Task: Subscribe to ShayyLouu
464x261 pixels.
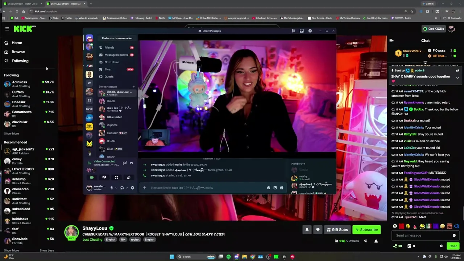Action: tap(366, 229)
